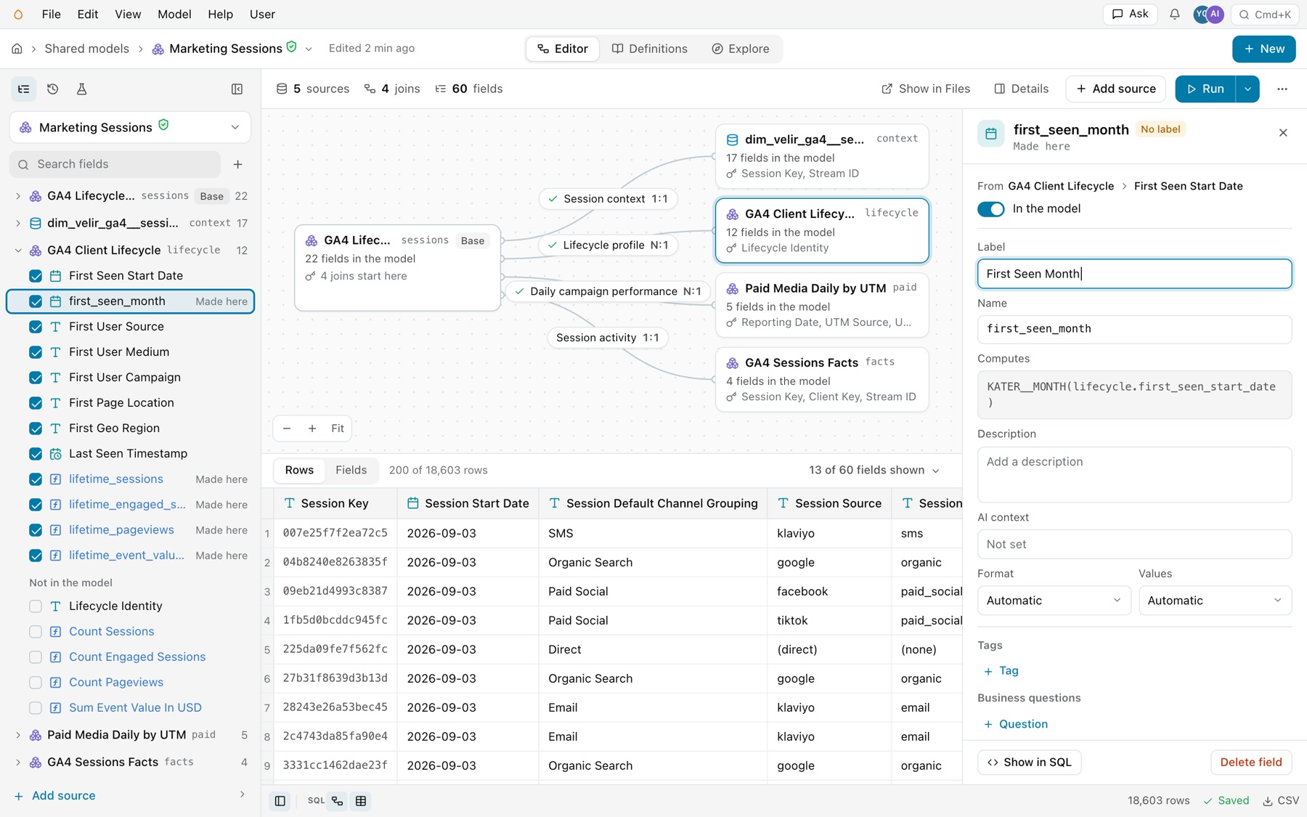
Task: Click the calendar icon of first_seen_month header
Action: tap(991, 134)
